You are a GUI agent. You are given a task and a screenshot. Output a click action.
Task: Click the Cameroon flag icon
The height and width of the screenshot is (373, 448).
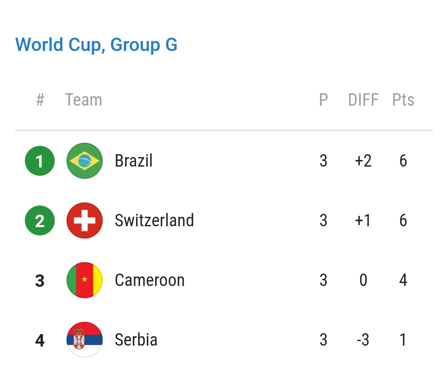(x=85, y=280)
